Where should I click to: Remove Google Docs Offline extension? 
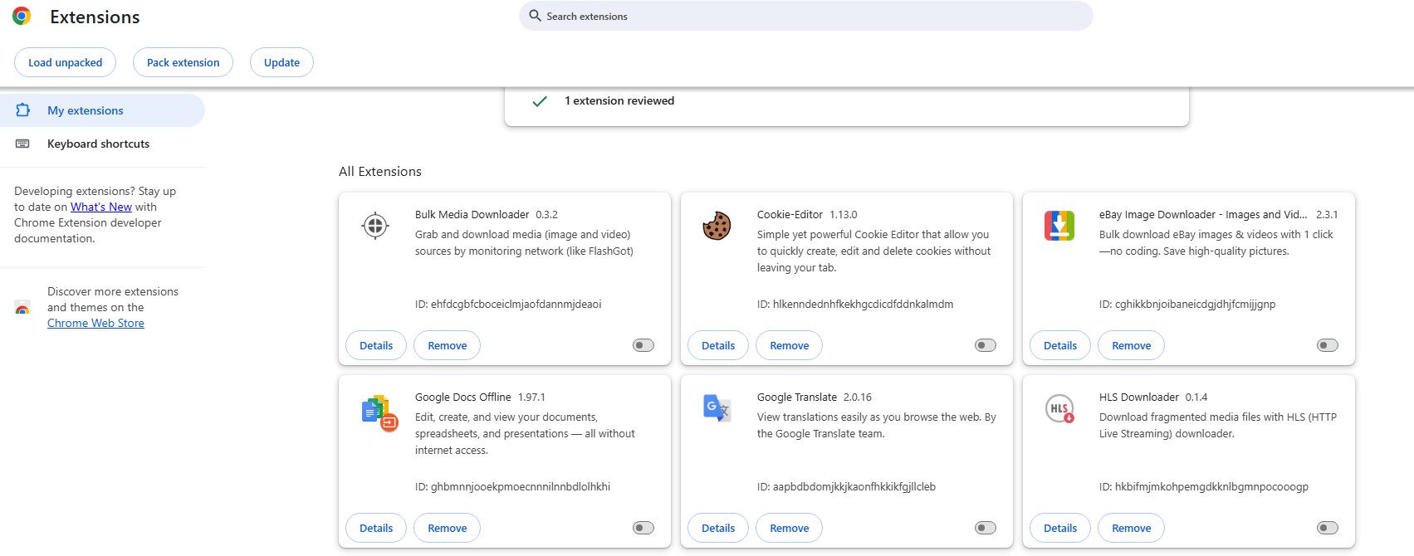448,528
